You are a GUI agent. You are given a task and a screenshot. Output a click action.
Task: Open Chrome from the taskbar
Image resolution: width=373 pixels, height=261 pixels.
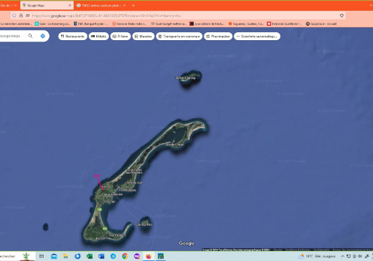click(x=125, y=256)
